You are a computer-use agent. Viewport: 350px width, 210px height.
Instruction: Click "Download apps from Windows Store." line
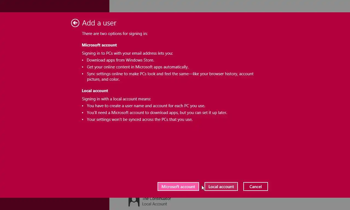[x=121, y=60]
